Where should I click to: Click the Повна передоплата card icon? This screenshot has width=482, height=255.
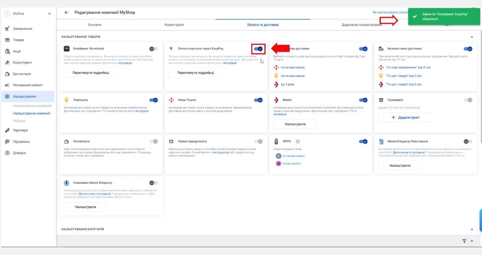(x=171, y=142)
